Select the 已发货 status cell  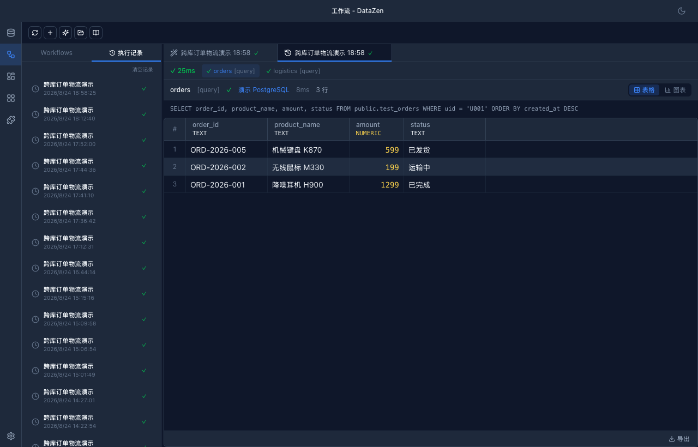pos(444,149)
